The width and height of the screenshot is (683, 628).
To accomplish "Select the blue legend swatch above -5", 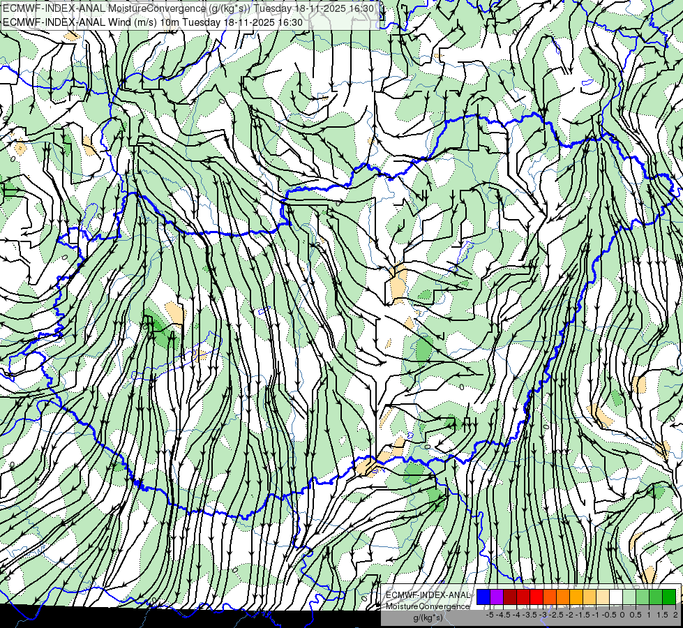I will tap(483, 597).
